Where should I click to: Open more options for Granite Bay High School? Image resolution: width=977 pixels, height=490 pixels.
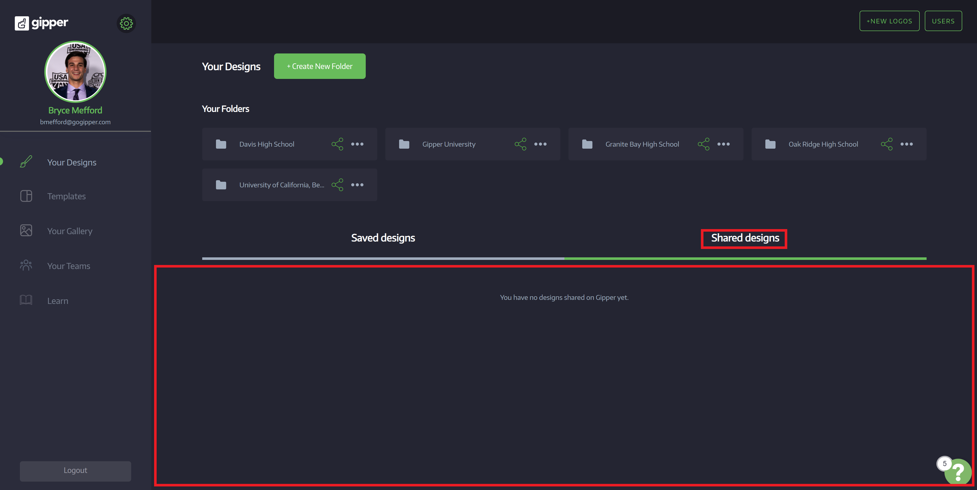(x=723, y=144)
